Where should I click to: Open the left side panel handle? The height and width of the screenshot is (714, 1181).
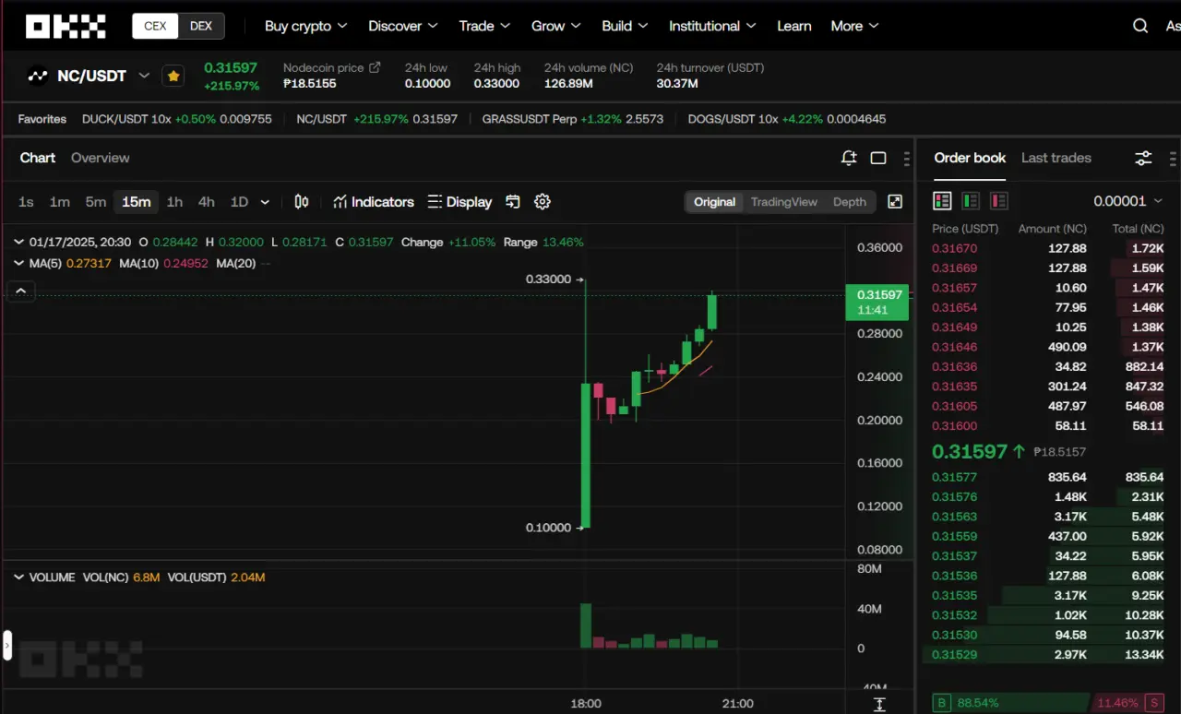(6, 645)
